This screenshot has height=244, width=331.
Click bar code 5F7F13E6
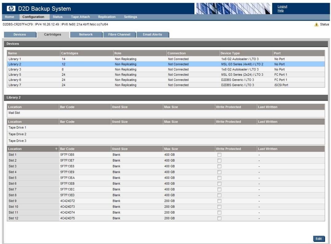click(67, 155)
